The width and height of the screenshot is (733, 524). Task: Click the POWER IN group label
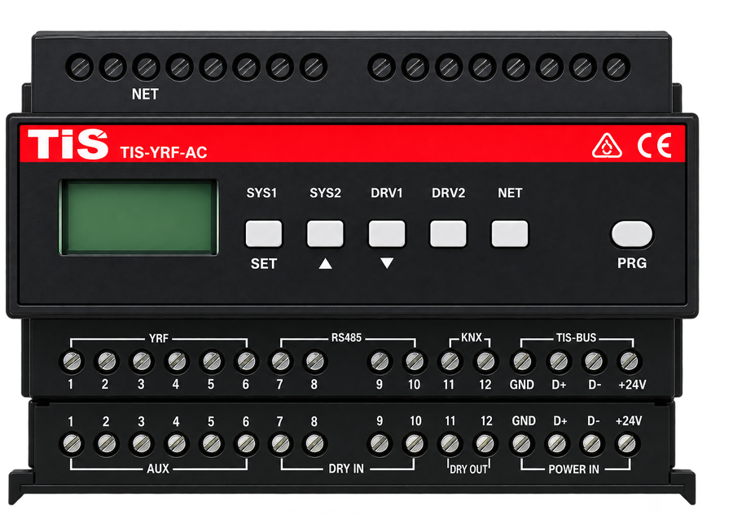(x=573, y=469)
